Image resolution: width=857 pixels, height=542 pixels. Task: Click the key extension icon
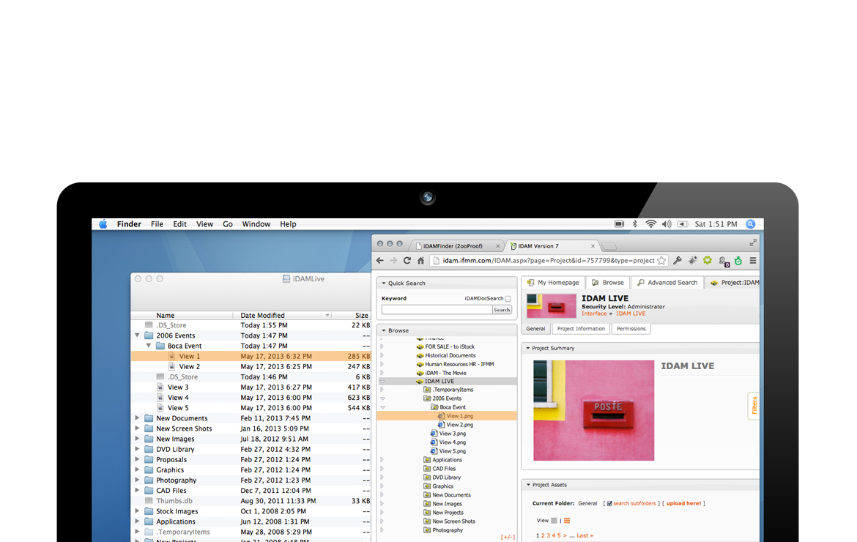(x=678, y=261)
